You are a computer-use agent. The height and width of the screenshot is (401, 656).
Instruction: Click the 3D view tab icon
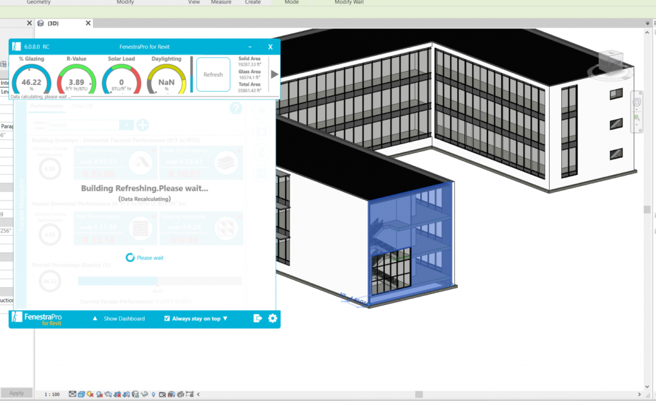pos(40,23)
